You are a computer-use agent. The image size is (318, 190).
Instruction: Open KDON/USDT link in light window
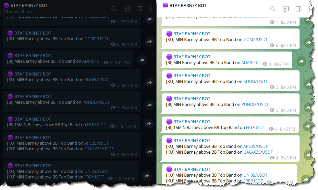tap(255, 81)
